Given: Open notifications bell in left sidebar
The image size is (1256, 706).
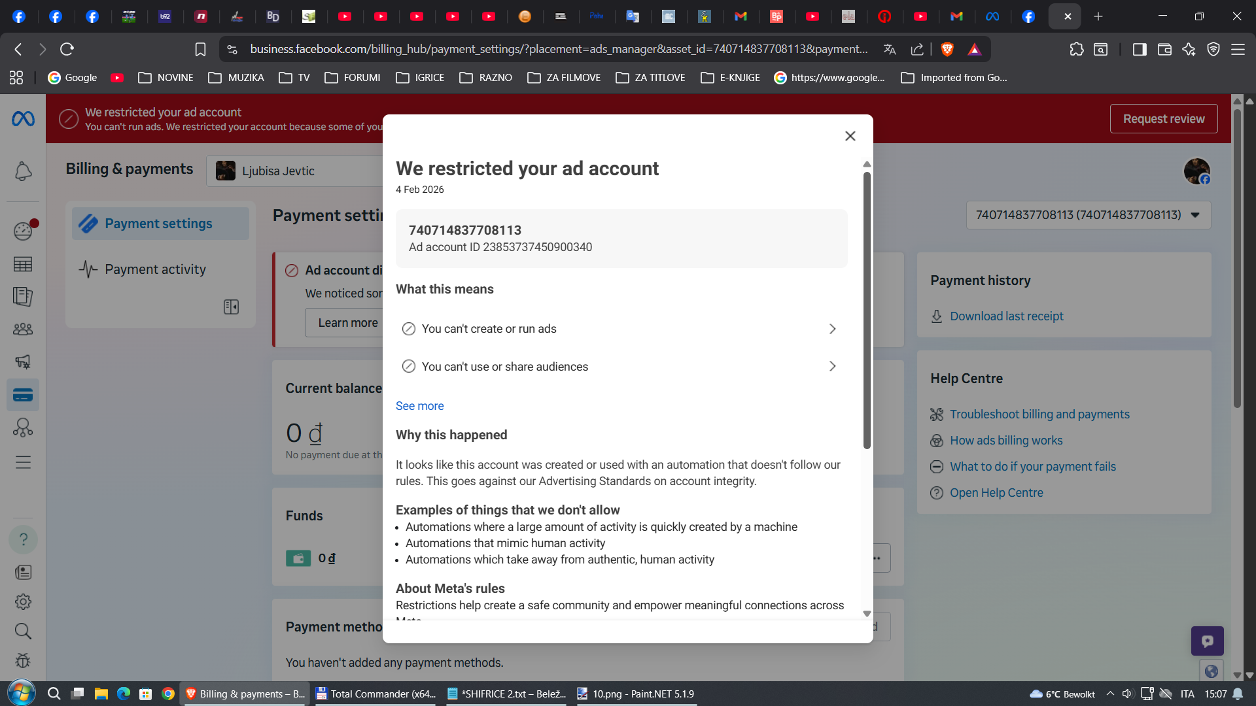Looking at the screenshot, I should point(23,172).
